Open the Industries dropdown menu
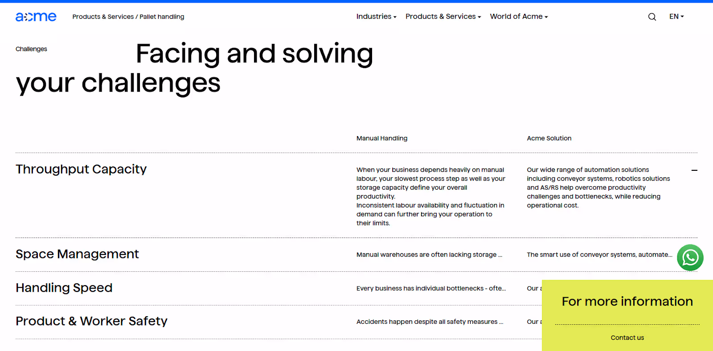 pyautogui.click(x=376, y=16)
